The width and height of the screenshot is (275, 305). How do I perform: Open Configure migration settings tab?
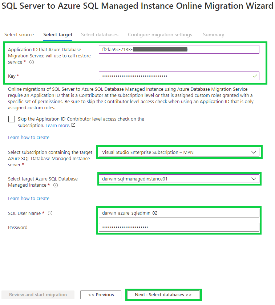pyautogui.click(x=160, y=34)
